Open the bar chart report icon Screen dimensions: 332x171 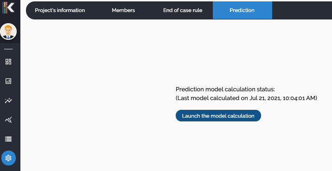pyautogui.click(x=8, y=81)
